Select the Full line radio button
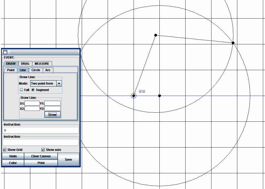 pos(21,90)
